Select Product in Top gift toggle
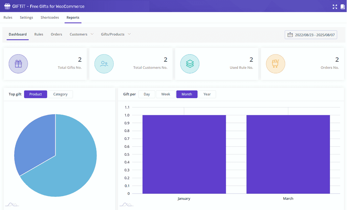This screenshot has width=347, height=210. [35, 94]
